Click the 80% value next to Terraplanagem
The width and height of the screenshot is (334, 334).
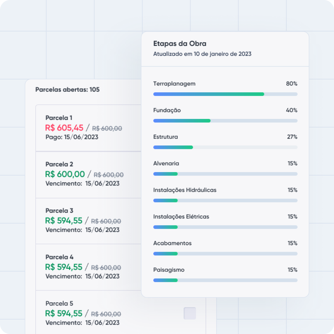(x=292, y=83)
